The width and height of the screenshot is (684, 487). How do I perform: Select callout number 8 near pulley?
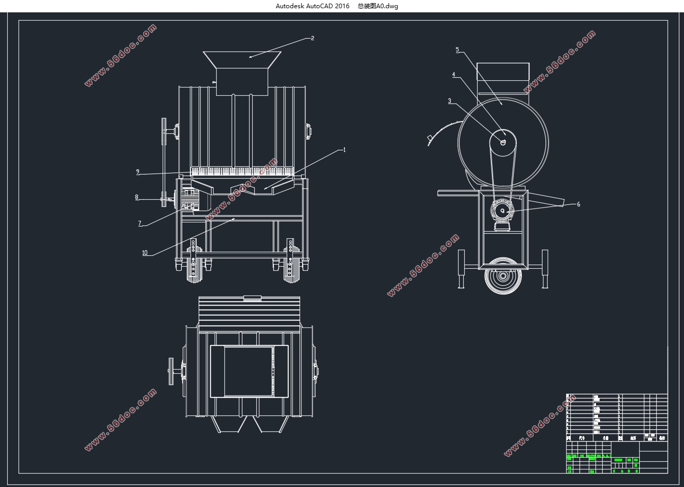coord(136,197)
